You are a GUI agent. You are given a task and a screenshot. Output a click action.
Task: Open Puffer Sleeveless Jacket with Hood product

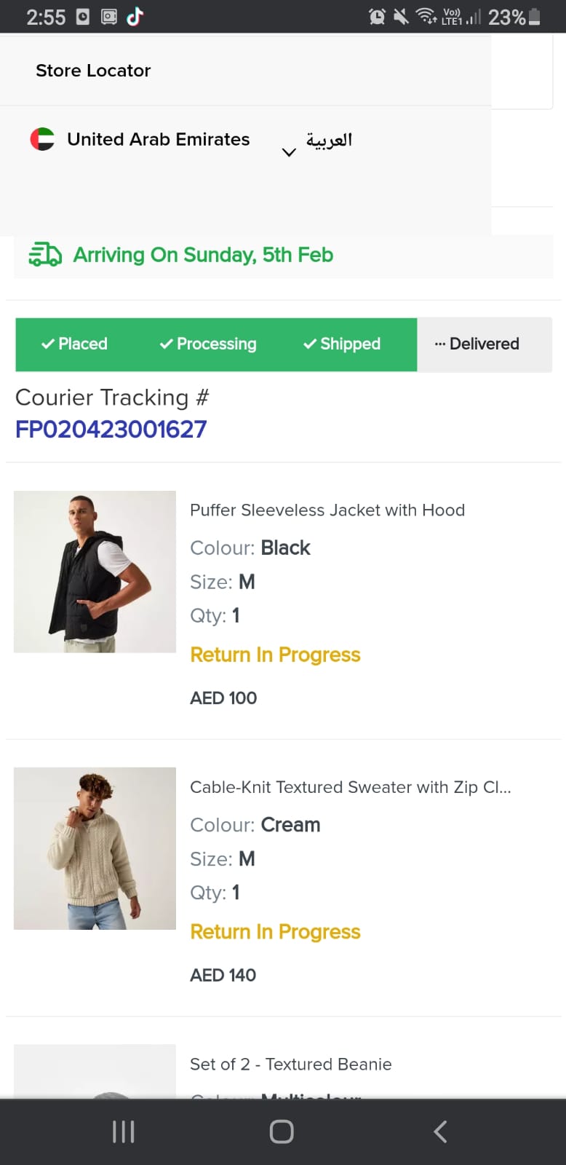pyautogui.click(x=327, y=510)
